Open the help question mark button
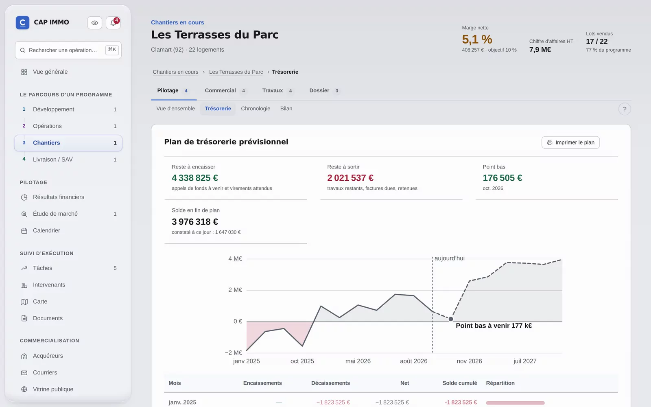The width and height of the screenshot is (651, 407). coord(625,109)
